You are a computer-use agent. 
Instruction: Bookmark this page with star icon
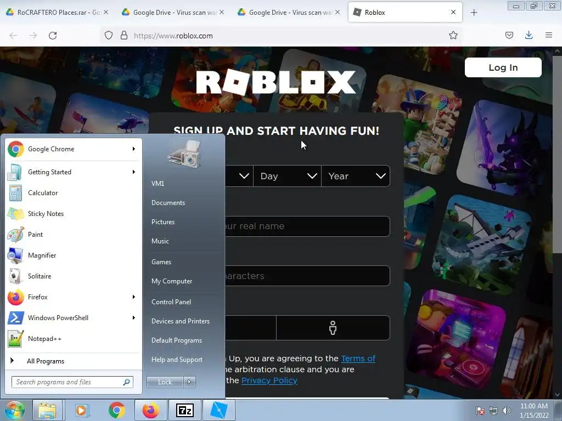pyautogui.click(x=453, y=35)
